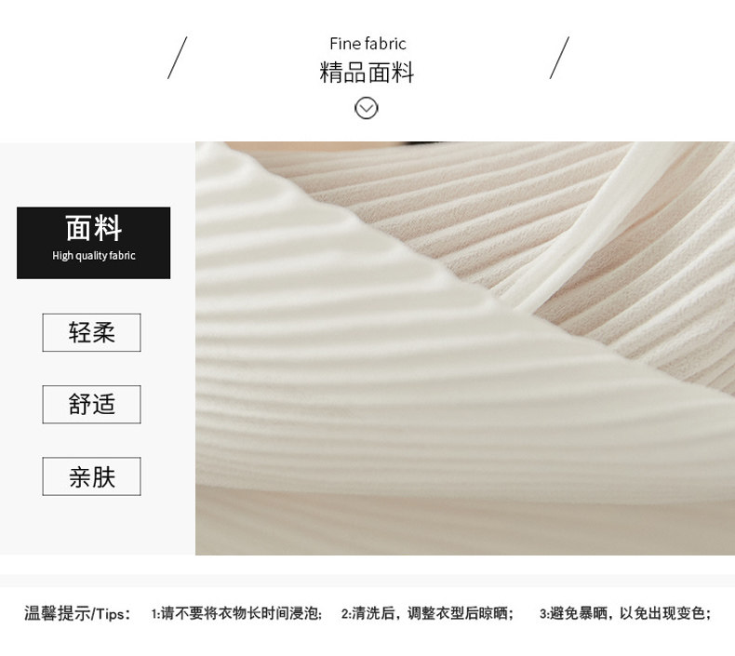Select the 舒适 outlined tag

(91, 404)
